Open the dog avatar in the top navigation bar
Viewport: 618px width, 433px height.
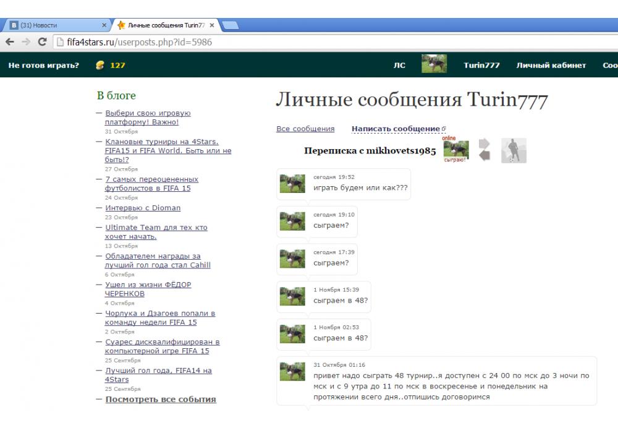tap(434, 64)
